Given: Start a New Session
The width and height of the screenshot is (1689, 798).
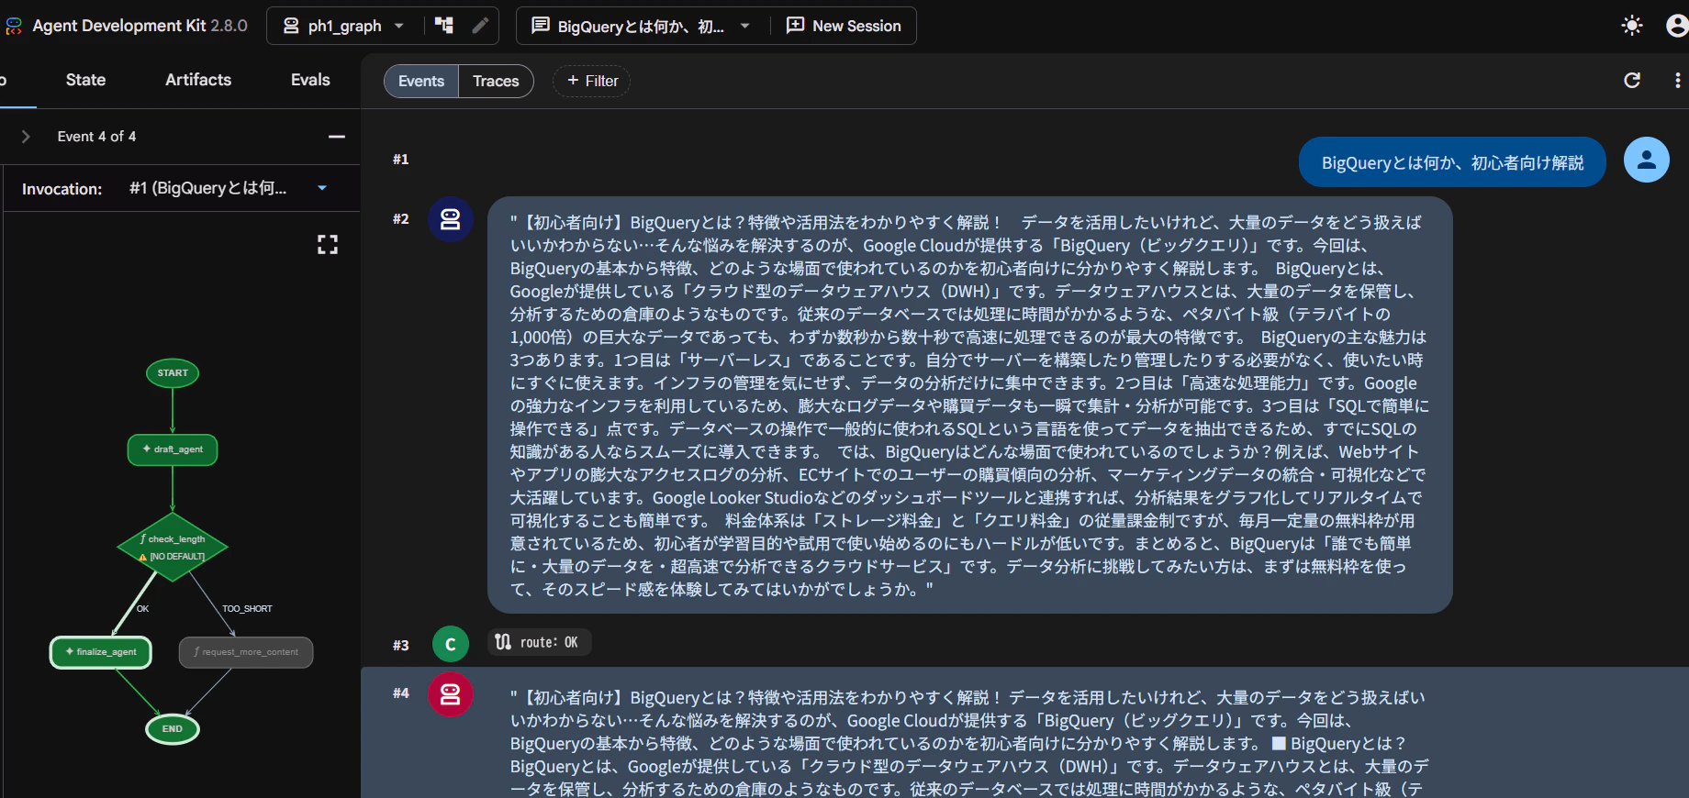Looking at the screenshot, I should 844,26.
